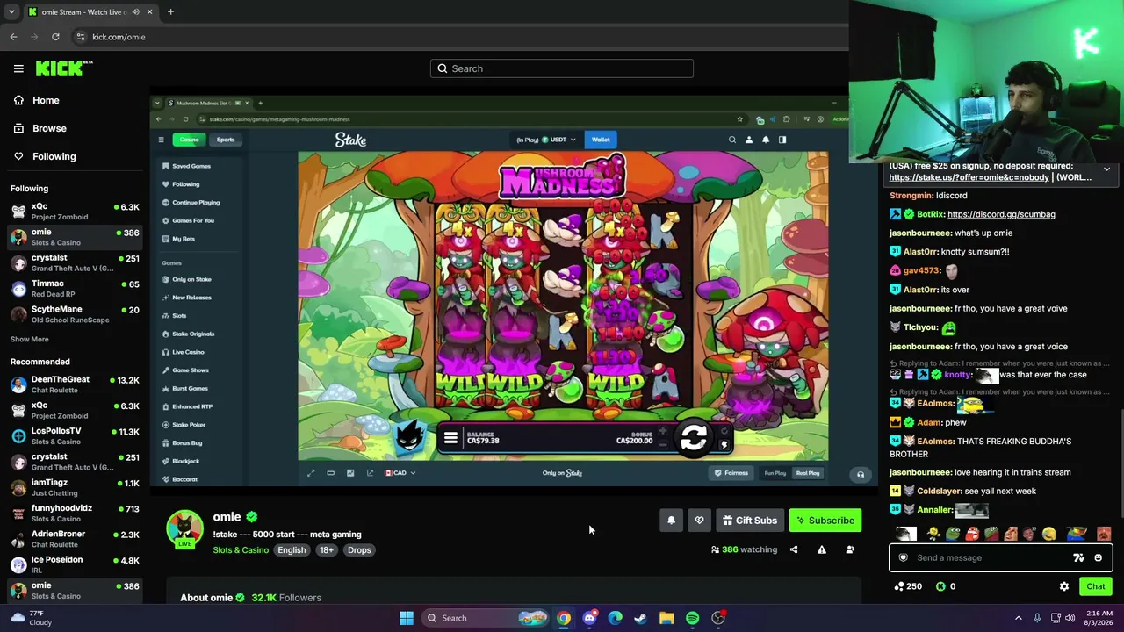Spin the slot using the refresh button
Image resolution: width=1124 pixels, height=632 pixels.
pyautogui.click(x=694, y=437)
